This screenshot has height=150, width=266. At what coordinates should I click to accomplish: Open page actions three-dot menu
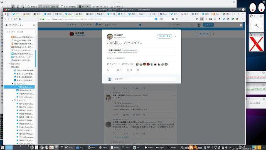[x=169, y=19]
